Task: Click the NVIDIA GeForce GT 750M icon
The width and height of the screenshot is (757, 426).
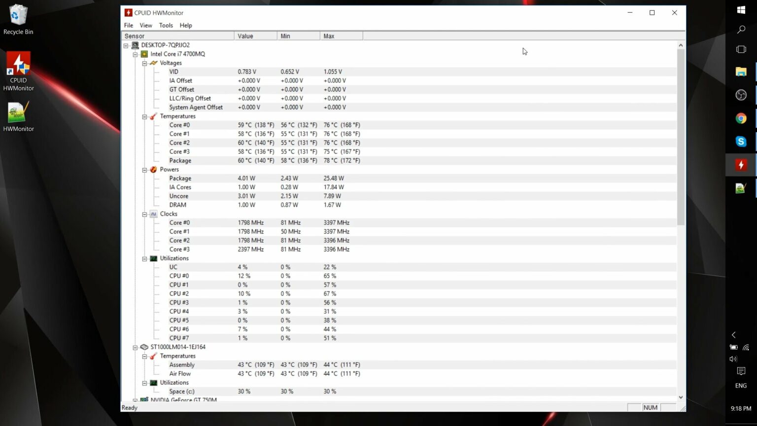Action: click(x=143, y=400)
